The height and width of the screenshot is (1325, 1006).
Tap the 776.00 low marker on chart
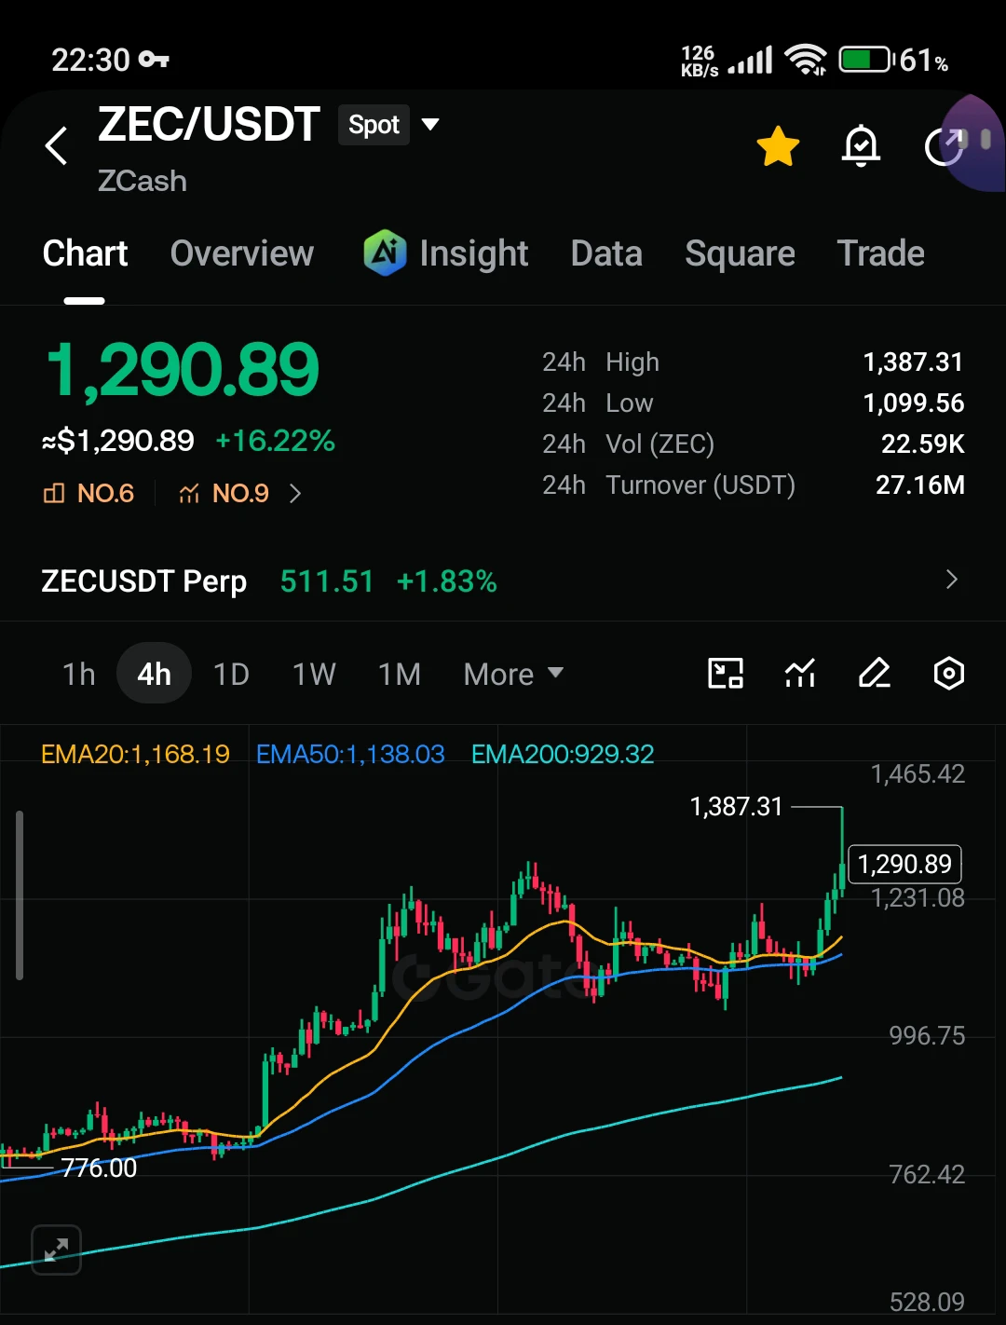point(99,1168)
